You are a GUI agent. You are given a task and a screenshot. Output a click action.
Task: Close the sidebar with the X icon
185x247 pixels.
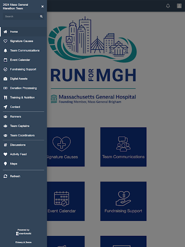tap(42, 6)
